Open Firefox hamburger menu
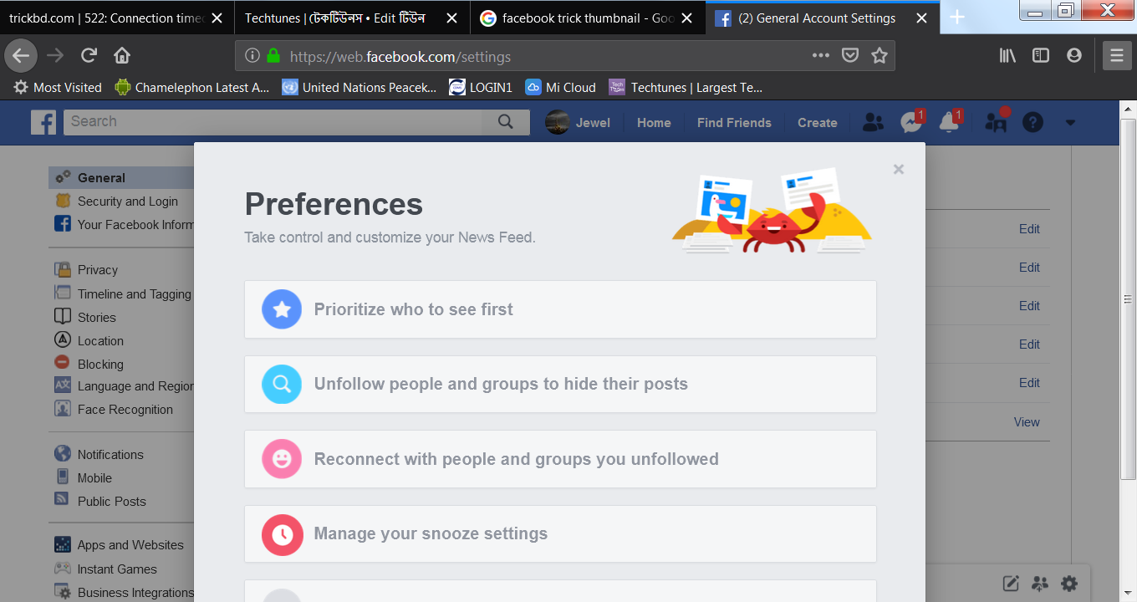This screenshot has height=602, width=1137. pos(1116,56)
